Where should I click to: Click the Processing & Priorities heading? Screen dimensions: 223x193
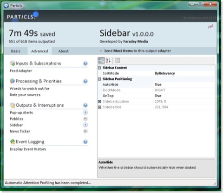39,81
